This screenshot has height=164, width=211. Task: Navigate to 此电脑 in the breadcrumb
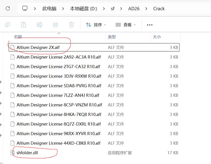[49, 9]
